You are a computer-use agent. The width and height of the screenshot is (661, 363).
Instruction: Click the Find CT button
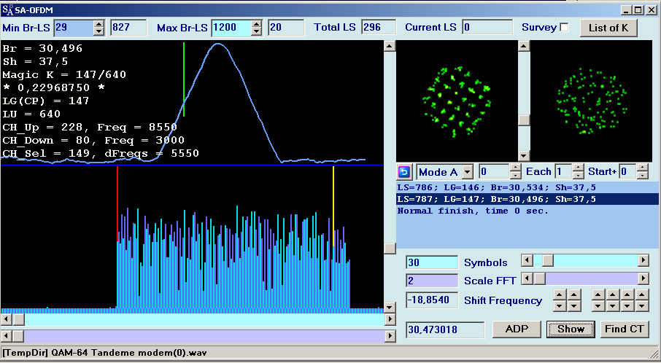click(625, 329)
